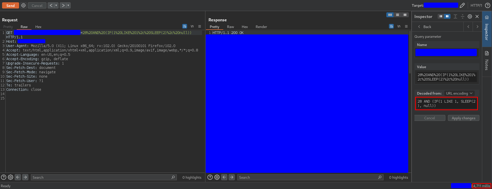Select Response Hex tab
Image resolution: width=492 pixels, height=189 pixels.
click(245, 27)
